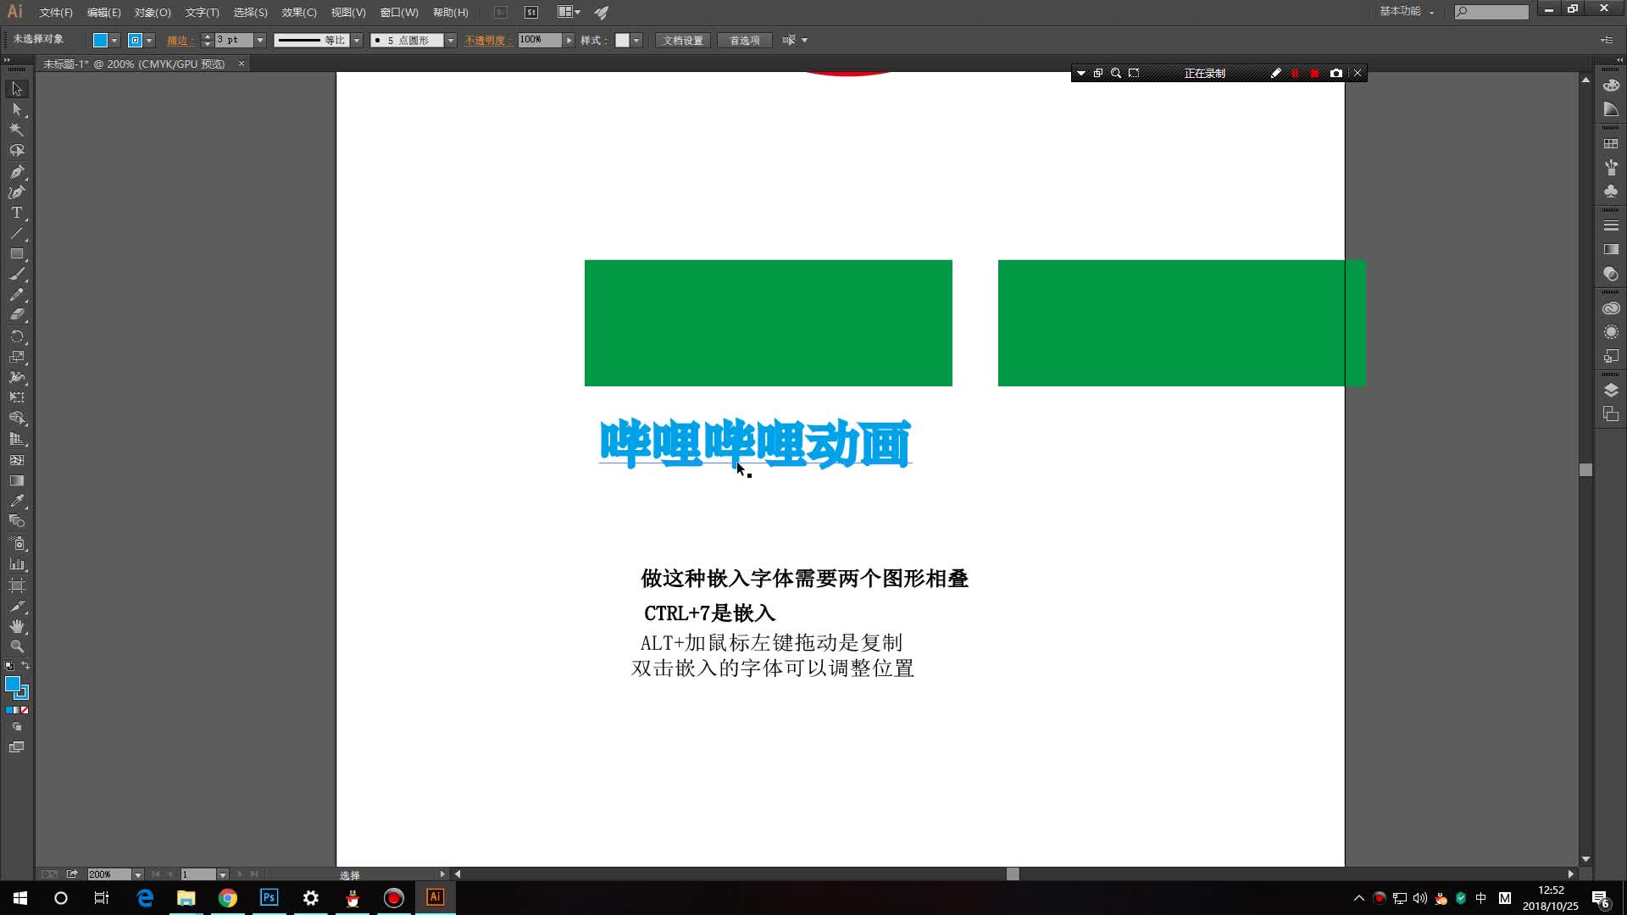Open the stroke weight dropdown
This screenshot has height=915, width=1627.
click(260, 41)
